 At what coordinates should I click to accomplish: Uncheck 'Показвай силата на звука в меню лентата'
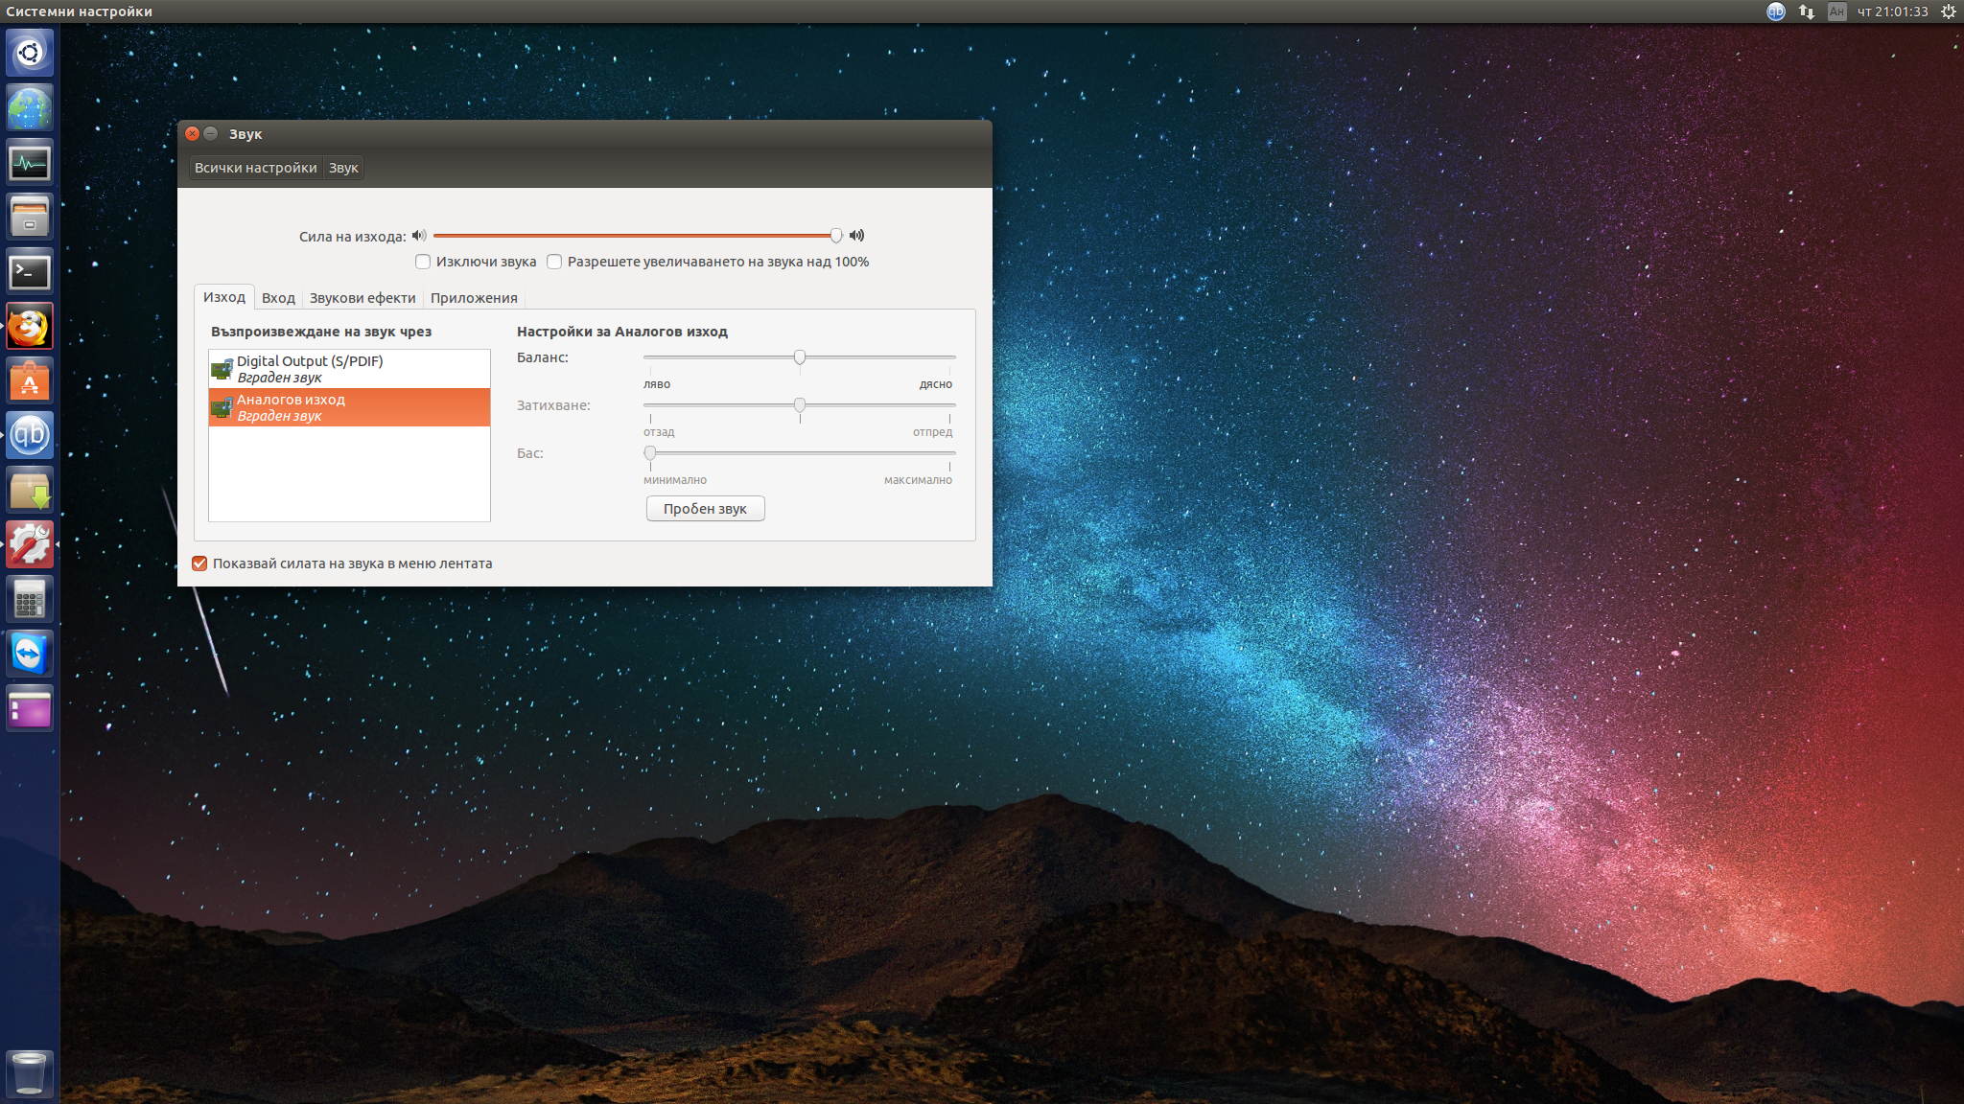pyautogui.click(x=199, y=563)
